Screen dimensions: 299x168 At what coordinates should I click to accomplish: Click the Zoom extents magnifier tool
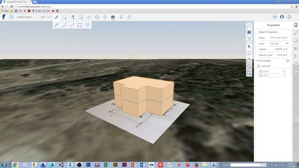pos(249,73)
